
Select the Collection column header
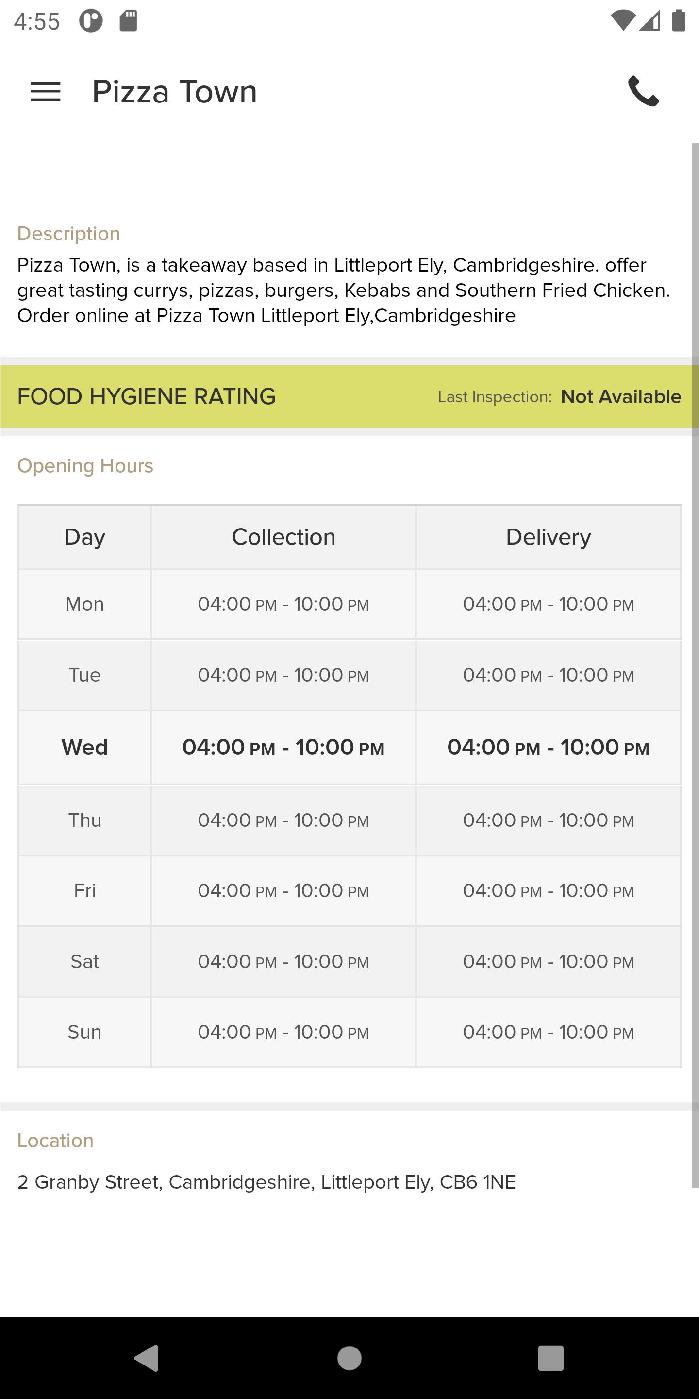[x=283, y=537]
